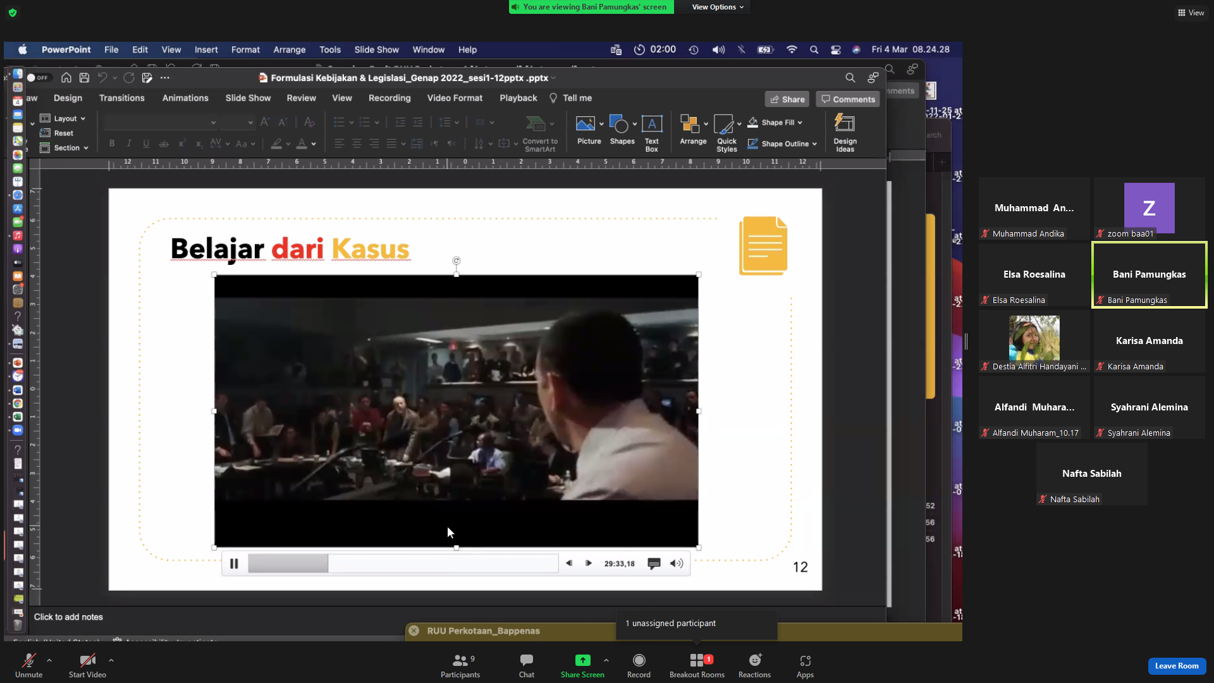Open Zoom Apps
Image resolution: width=1214 pixels, height=683 pixels.
click(x=805, y=666)
